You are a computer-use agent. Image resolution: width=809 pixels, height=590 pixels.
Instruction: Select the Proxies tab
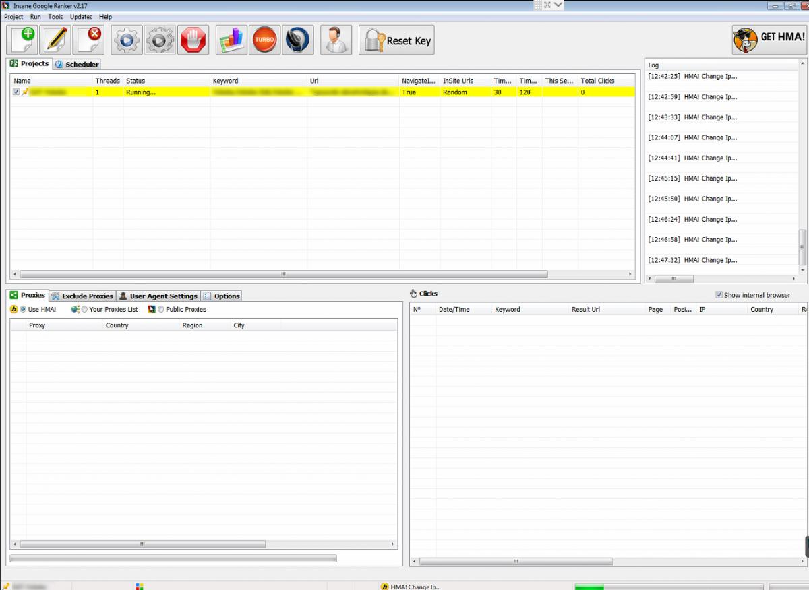tap(28, 295)
